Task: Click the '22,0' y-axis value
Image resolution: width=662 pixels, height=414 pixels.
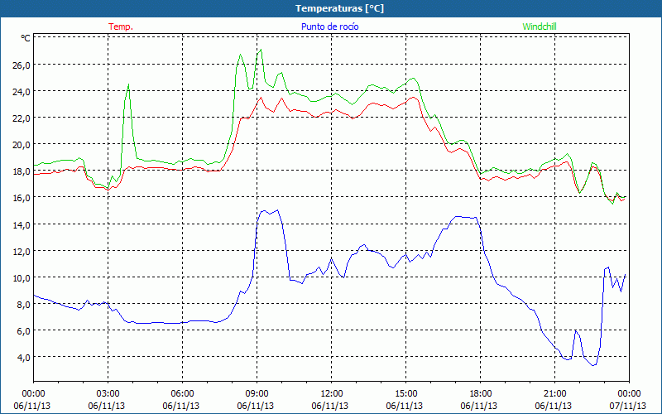Action: click(22, 118)
